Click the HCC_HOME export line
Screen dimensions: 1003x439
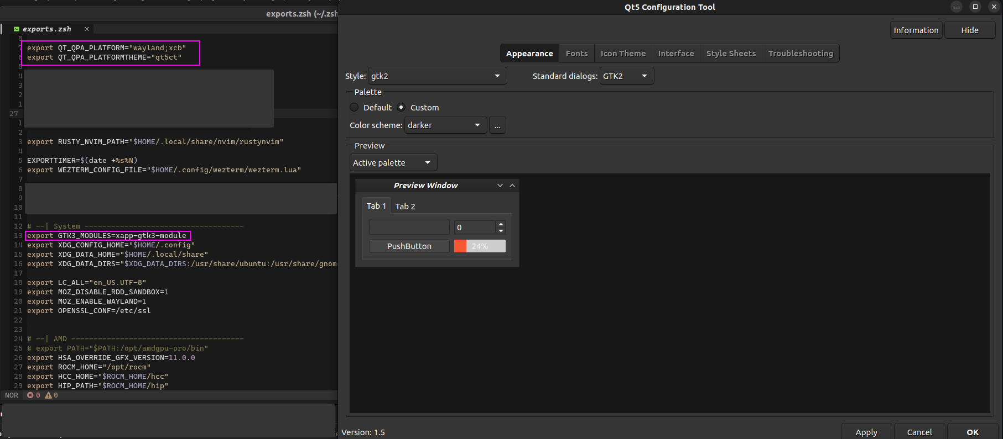98,377
